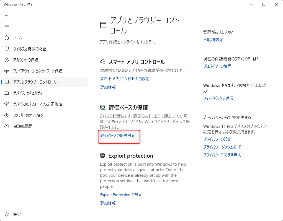
Task: Click the device security laptop icon
Action: pos(7,93)
